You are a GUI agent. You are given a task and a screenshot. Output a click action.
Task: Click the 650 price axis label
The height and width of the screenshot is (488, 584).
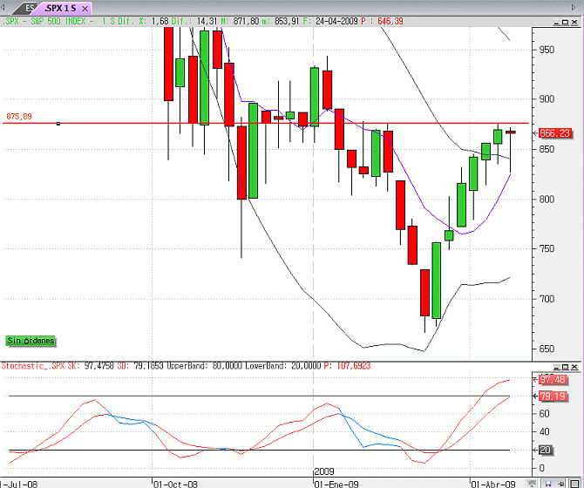click(x=547, y=349)
